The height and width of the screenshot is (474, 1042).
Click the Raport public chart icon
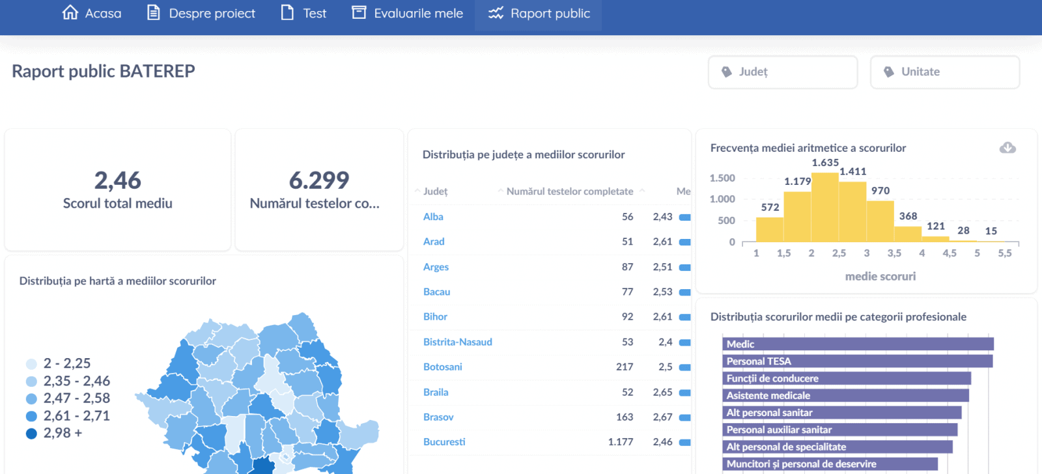496,13
